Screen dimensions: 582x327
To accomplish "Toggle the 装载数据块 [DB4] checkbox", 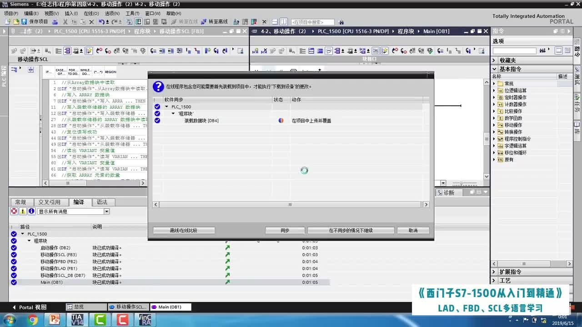I will click(x=157, y=120).
